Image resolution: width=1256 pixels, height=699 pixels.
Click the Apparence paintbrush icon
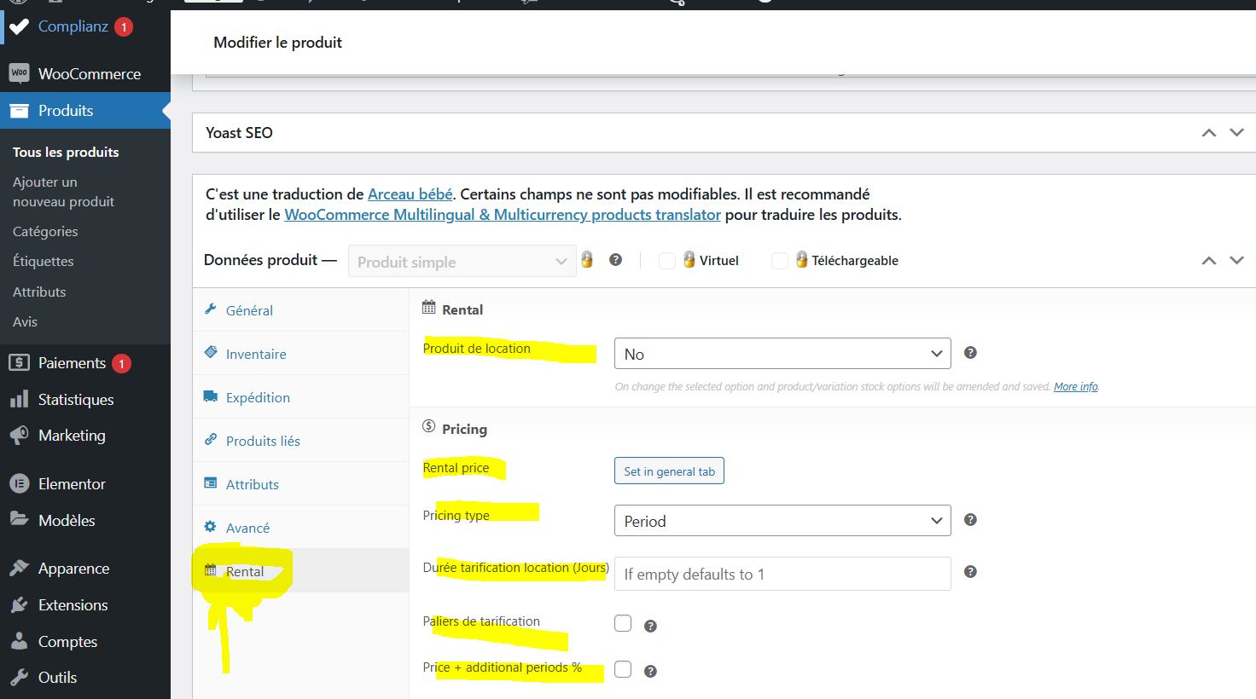pyautogui.click(x=19, y=569)
